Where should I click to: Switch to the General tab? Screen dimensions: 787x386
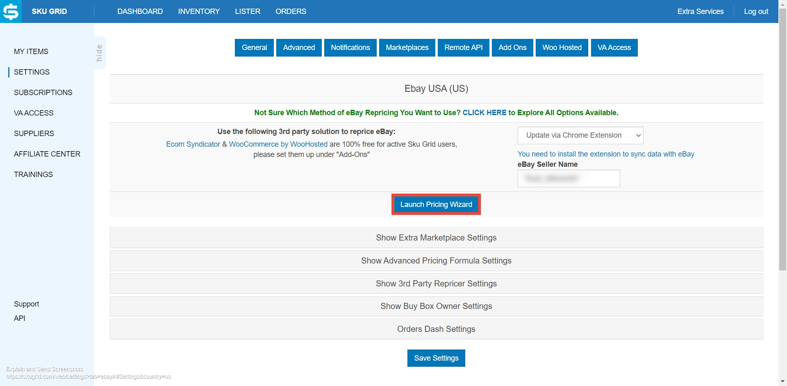pyautogui.click(x=254, y=48)
